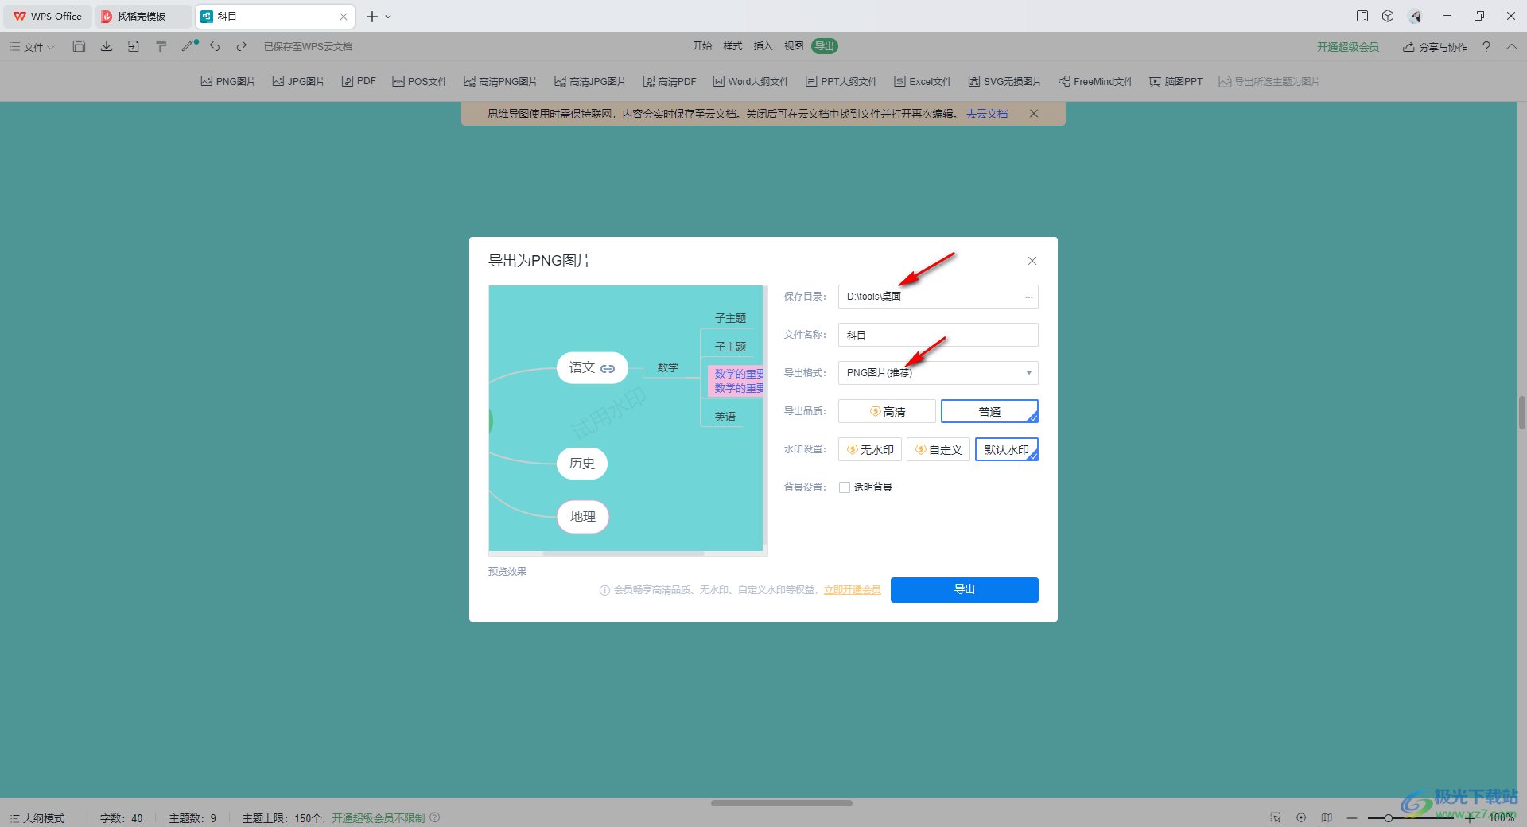Switch to the 视图 tab
1527x827 pixels.
(x=794, y=46)
